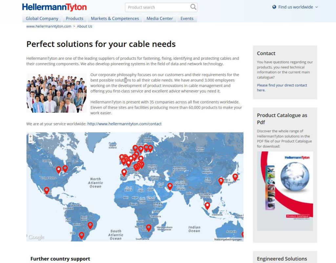Image resolution: width=336 pixels, height=263 pixels.
Task: Switch to the Media Center tab
Action: [x=159, y=18]
